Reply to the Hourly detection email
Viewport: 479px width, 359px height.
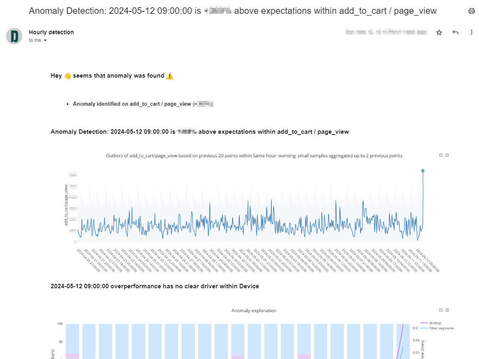click(x=455, y=33)
